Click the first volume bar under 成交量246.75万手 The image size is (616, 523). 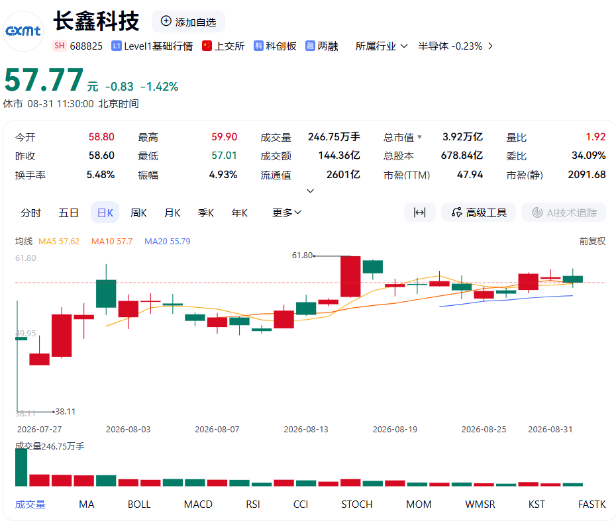pos(21,467)
